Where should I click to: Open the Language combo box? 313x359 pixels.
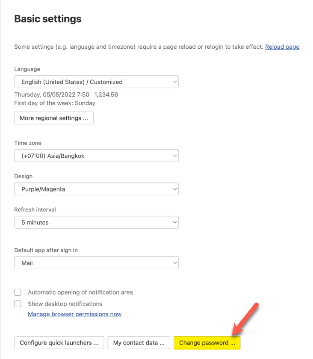[96, 82]
